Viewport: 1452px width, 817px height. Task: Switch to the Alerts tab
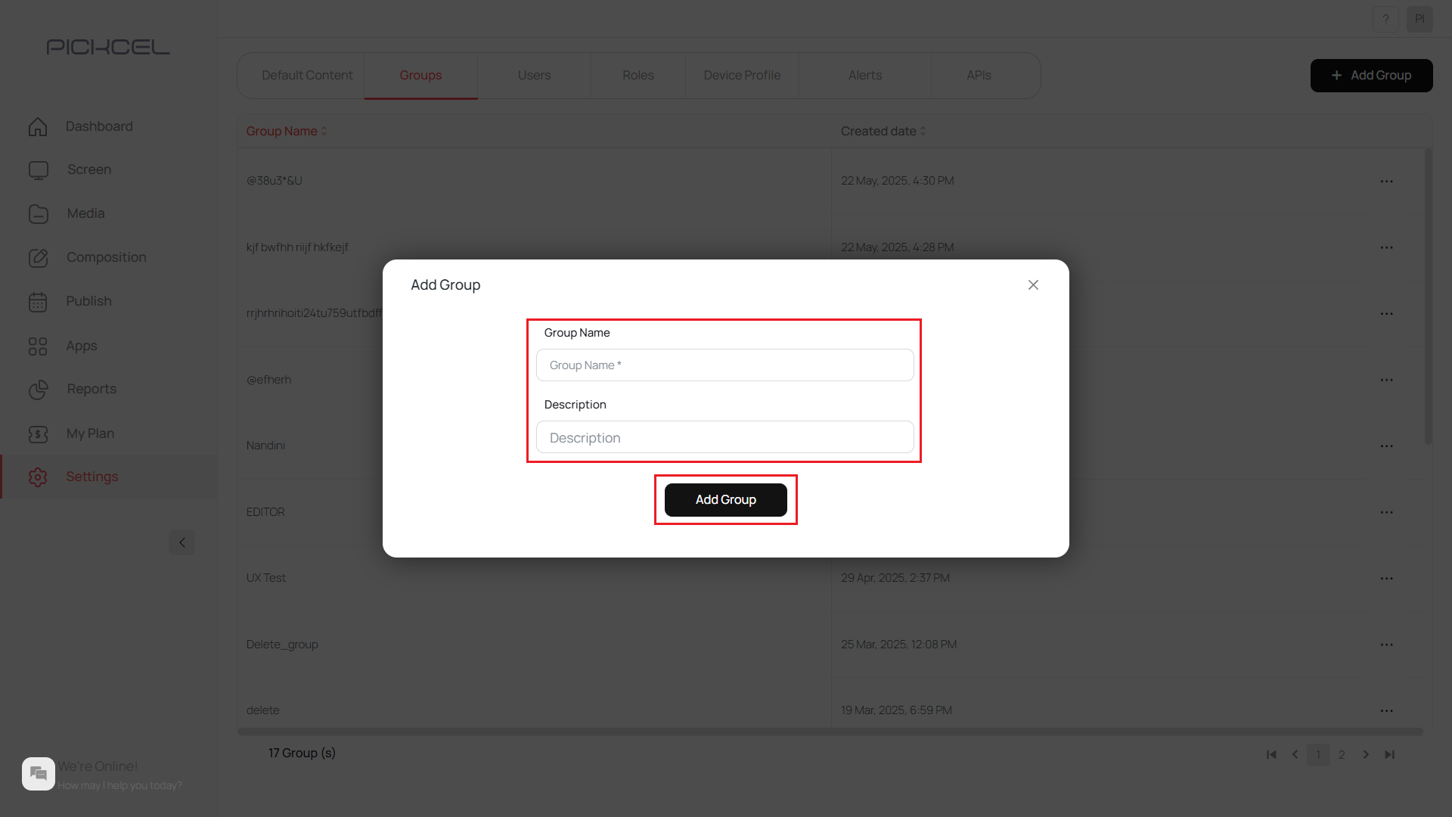tap(864, 75)
